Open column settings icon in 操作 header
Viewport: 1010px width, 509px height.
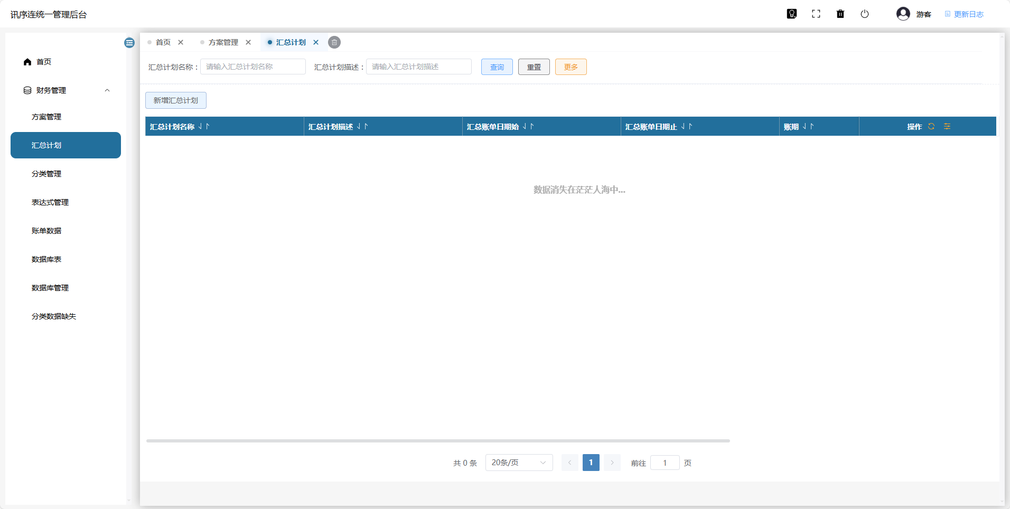tap(947, 126)
